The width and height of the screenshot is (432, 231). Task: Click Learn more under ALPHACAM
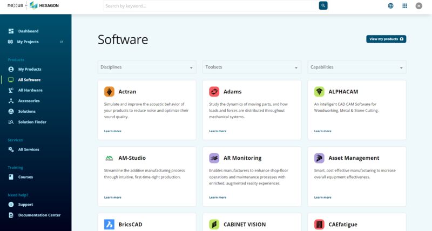pos(322,131)
